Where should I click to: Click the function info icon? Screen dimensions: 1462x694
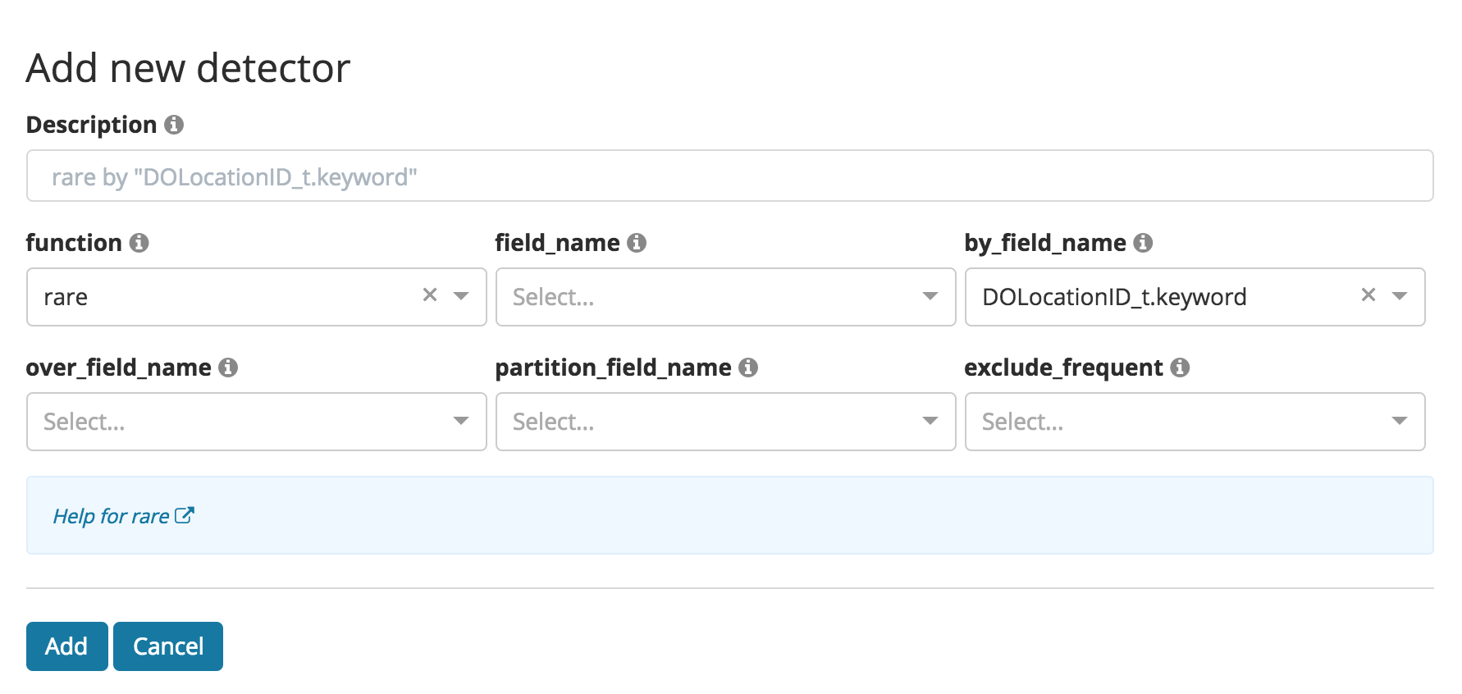click(x=139, y=243)
